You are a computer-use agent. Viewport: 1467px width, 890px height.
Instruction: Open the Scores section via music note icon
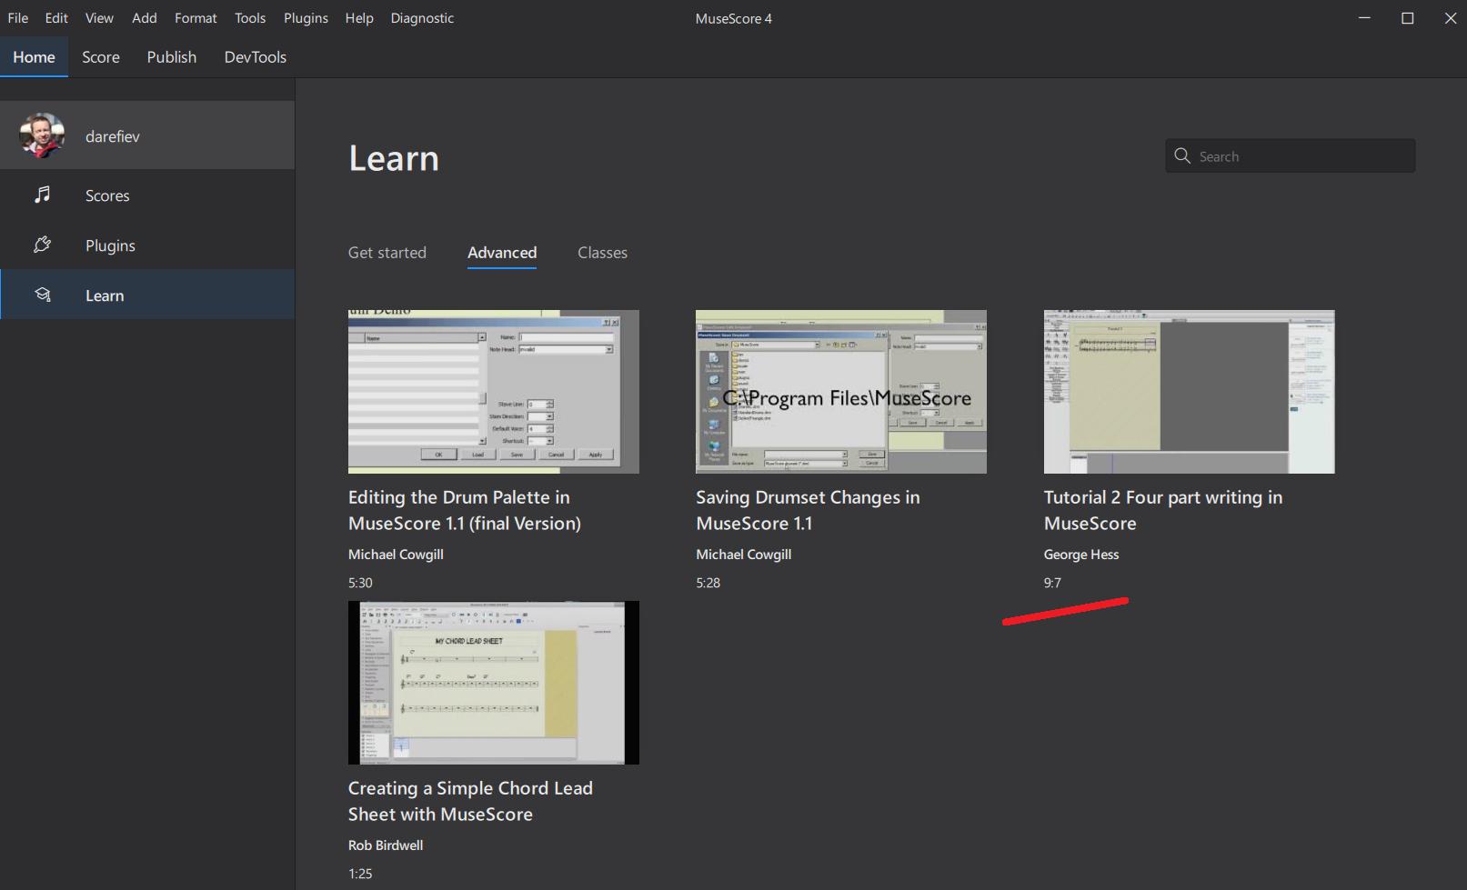point(42,195)
